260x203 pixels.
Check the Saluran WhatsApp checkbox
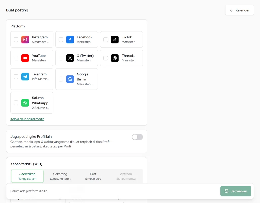point(16,103)
